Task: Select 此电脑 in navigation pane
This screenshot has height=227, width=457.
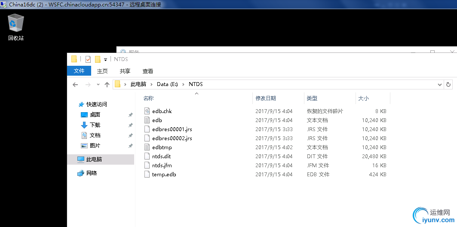Action: coord(94,160)
